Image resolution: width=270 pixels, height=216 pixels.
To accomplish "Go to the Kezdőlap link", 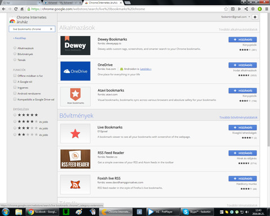I will tap(20, 38).
